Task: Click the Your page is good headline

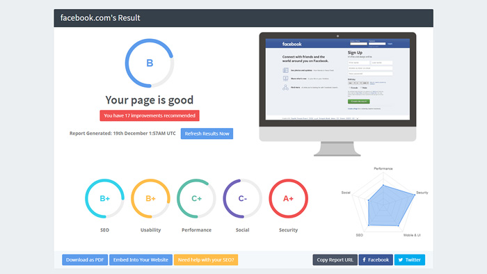Action: click(150, 100)
